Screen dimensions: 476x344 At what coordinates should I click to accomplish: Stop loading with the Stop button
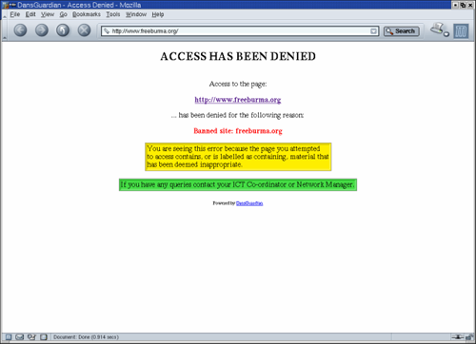84,30
